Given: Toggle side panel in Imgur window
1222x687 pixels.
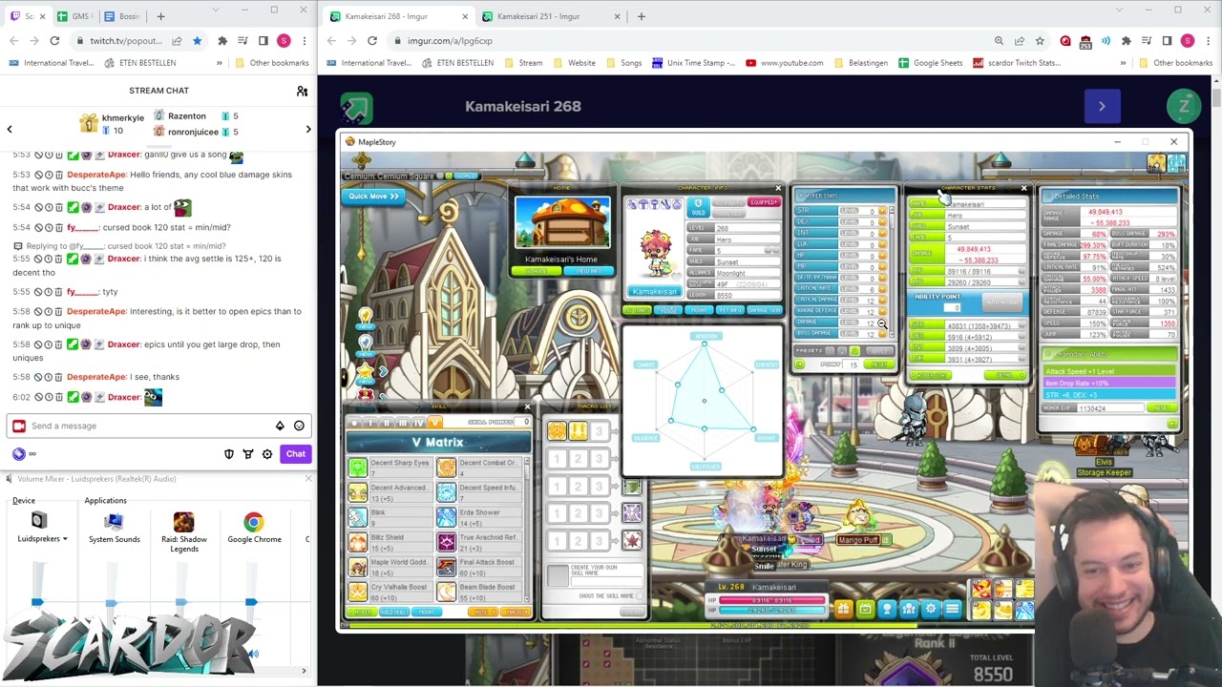Looking at the screenshot, I should [1167, 41].
